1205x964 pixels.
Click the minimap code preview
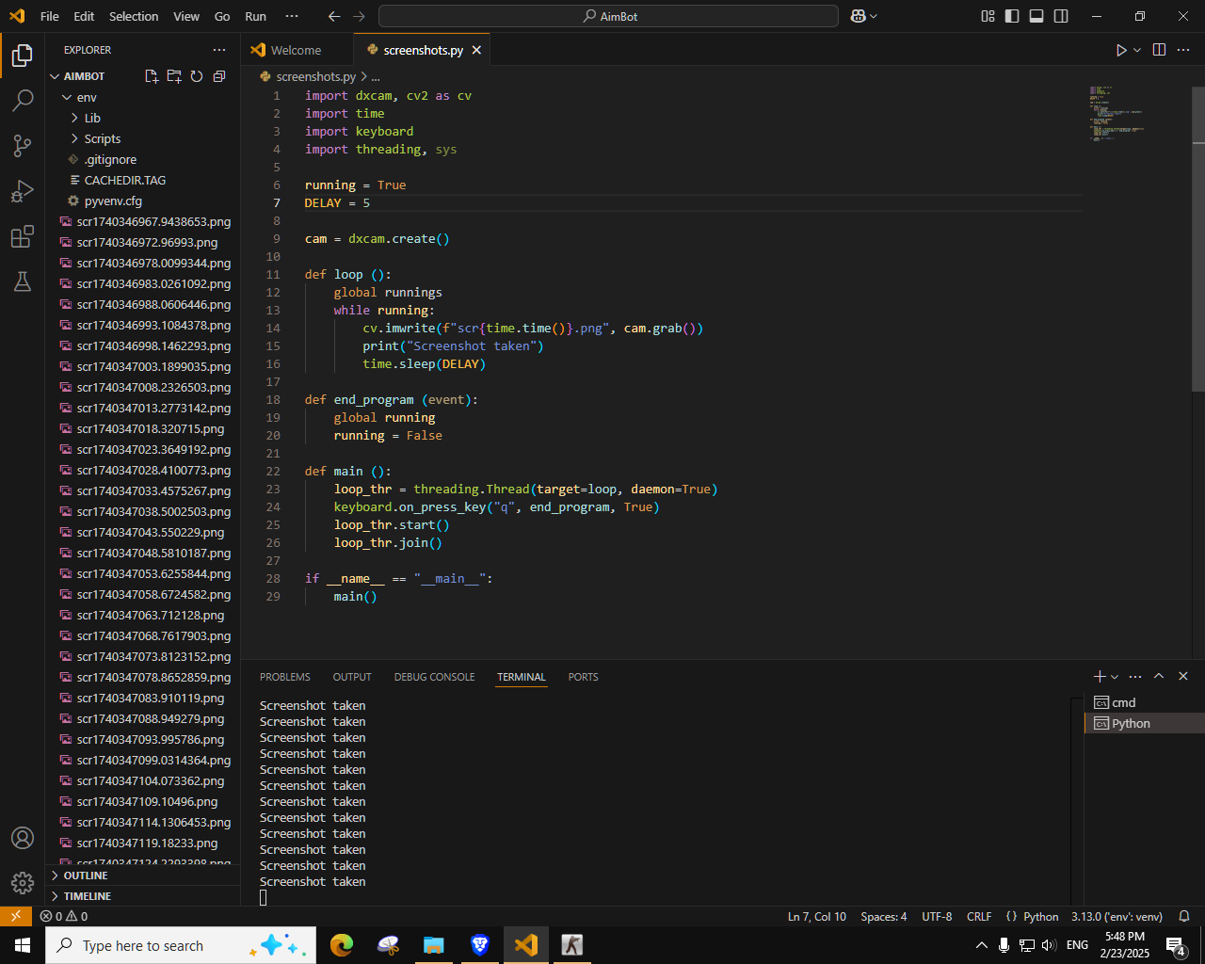[1117, 114]
